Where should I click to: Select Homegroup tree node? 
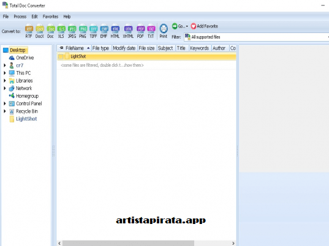(x=28, y=96)
